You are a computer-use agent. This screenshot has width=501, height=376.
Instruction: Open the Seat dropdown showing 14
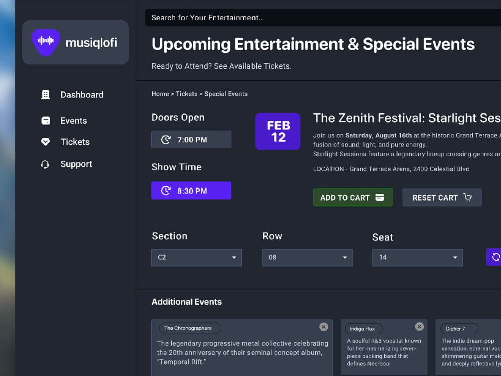coord(417,257)
